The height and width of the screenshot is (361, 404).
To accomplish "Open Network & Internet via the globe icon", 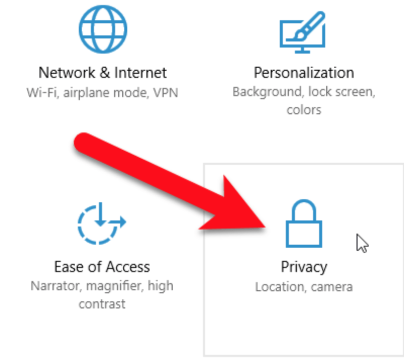I will tap(103, 29).
